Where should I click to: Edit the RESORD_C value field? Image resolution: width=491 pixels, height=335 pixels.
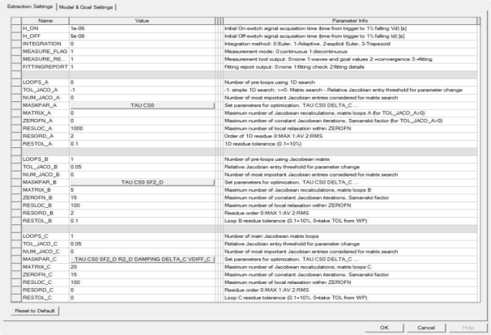(142, 290)
